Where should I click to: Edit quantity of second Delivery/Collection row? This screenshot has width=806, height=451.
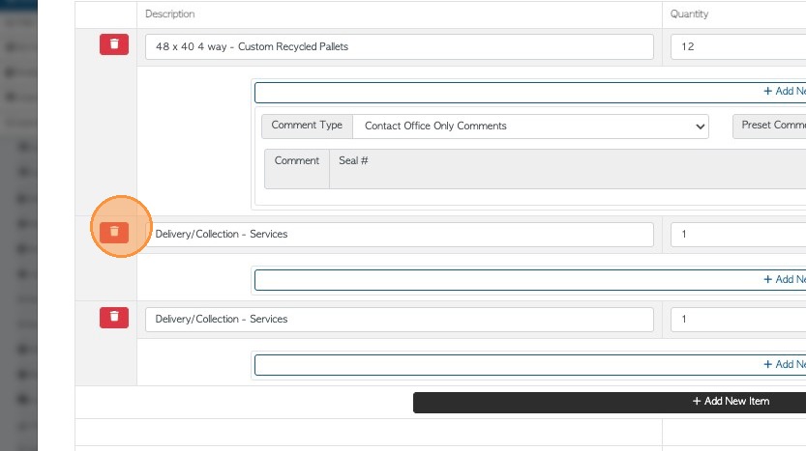[737, 319]
